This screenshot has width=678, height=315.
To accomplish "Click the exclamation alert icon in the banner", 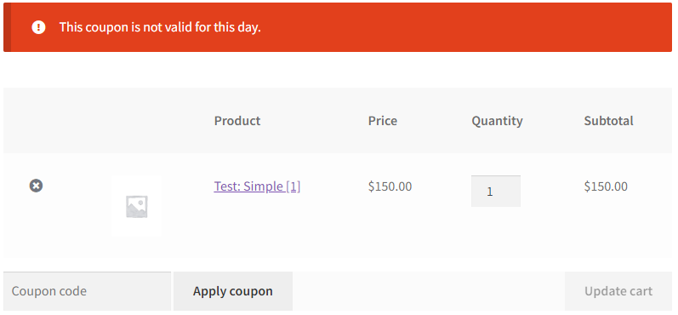I will click(38, 27).
